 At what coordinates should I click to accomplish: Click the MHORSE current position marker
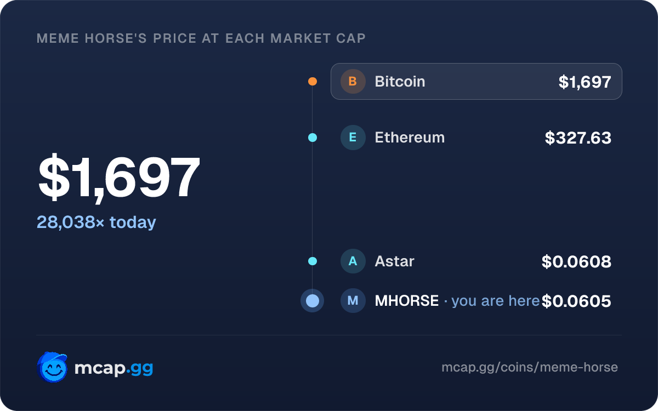pos(313,301)
